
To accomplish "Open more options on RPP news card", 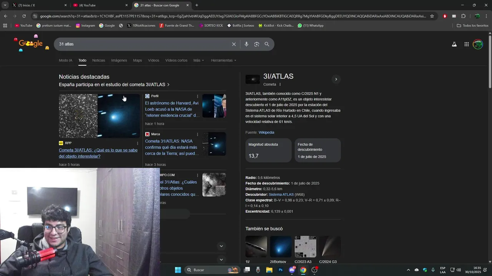I will (138, 143).
